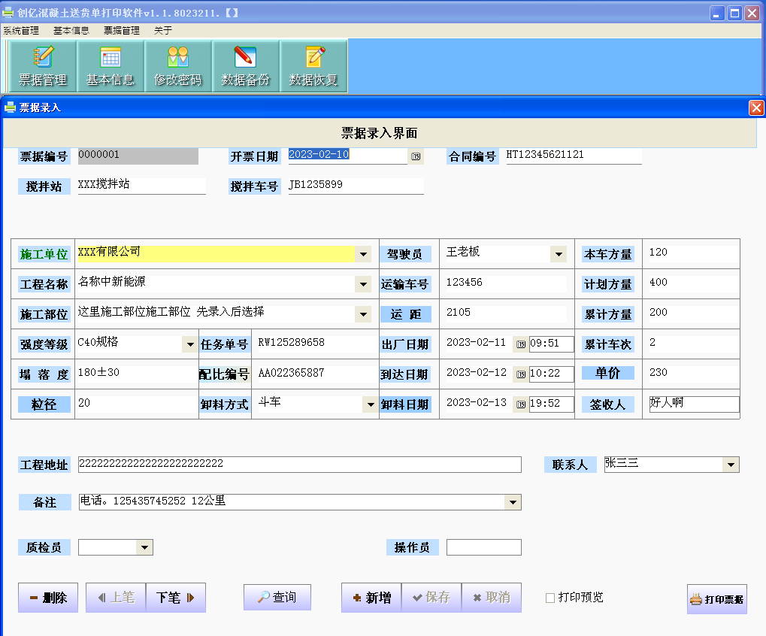Image resolution: width=766 pixels, height=636 pixels.
Task: Expand the 质检员 dropdown
Action: [x=144, y=547]
